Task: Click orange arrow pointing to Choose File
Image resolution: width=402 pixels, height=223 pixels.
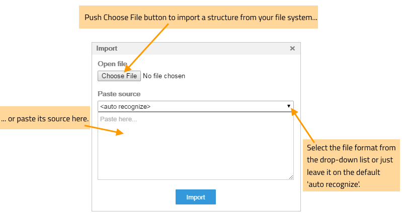Action: tap(146, 48)
